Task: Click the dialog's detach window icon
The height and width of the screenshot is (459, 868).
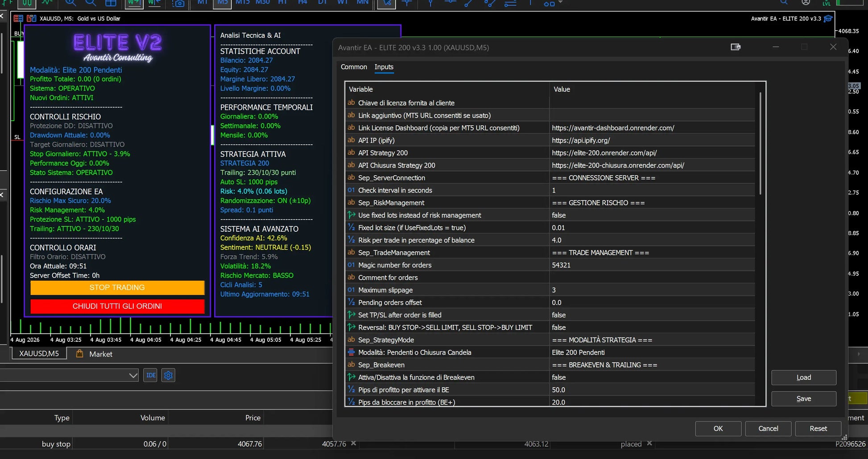Action: point(736,47)
